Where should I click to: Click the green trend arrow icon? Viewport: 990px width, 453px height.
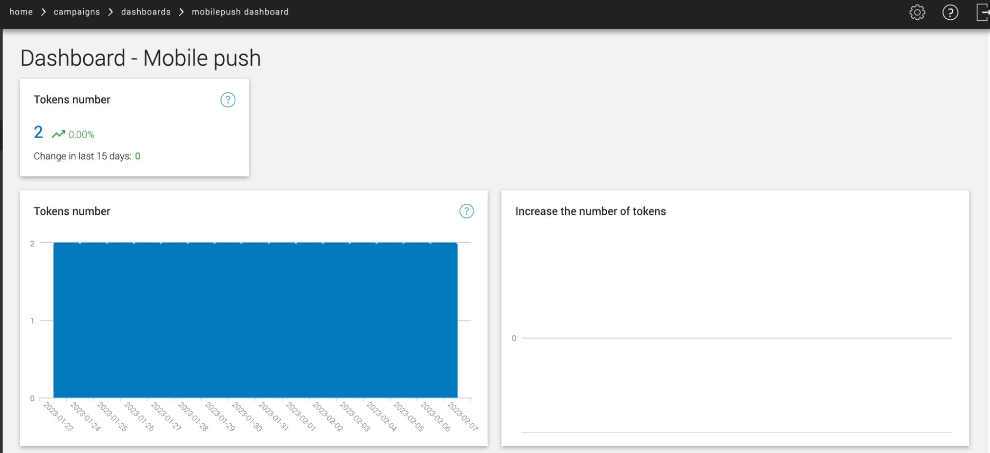point(58,134)
